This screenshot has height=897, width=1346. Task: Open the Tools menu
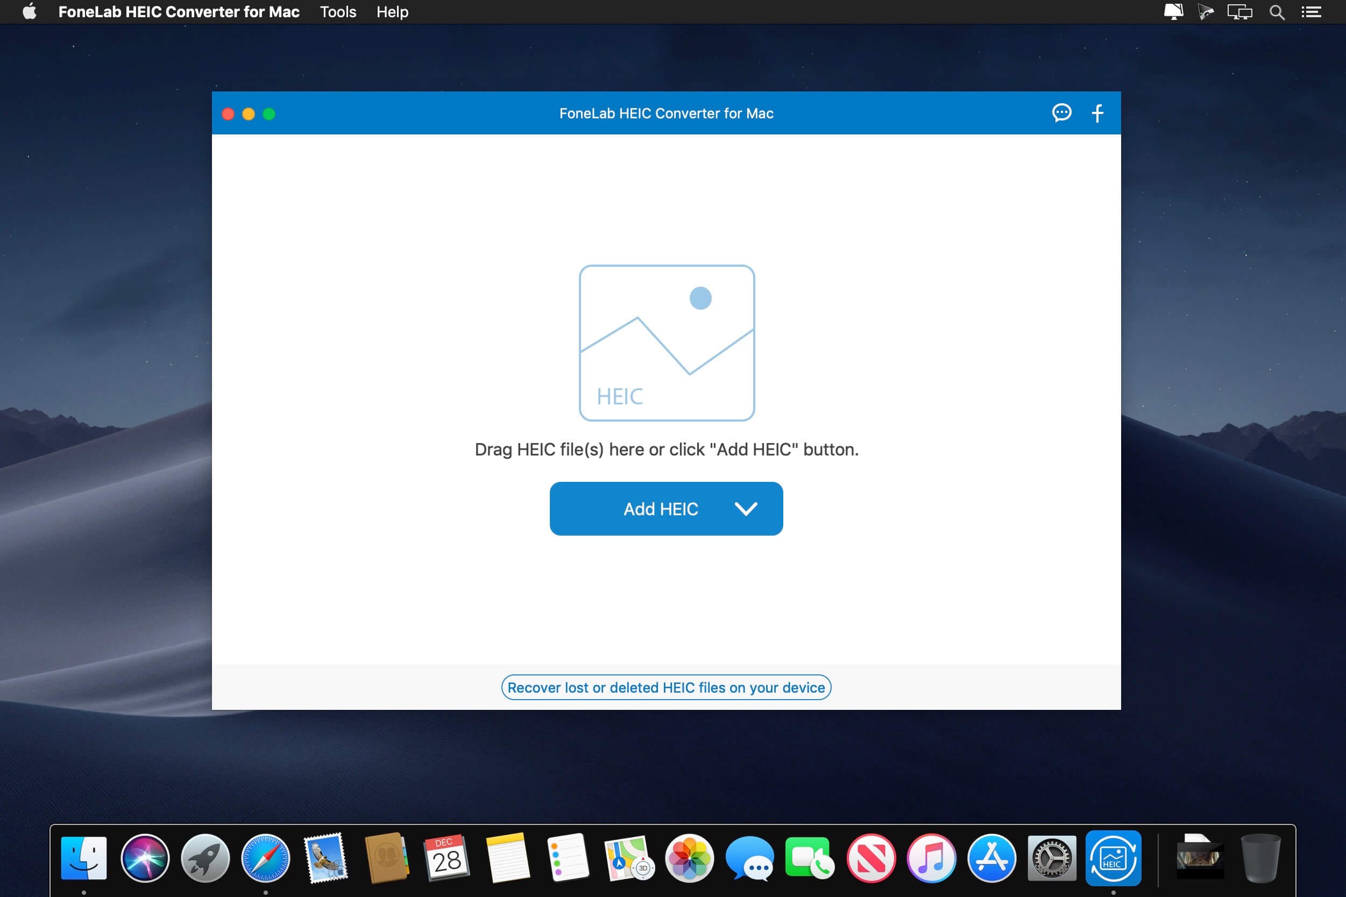coord(338,12)
